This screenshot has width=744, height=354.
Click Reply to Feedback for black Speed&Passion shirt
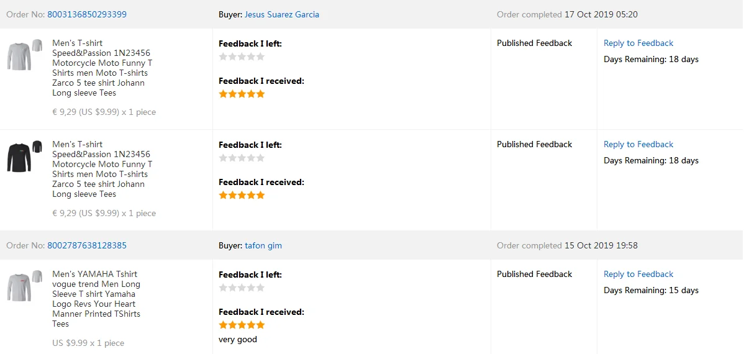638,144
